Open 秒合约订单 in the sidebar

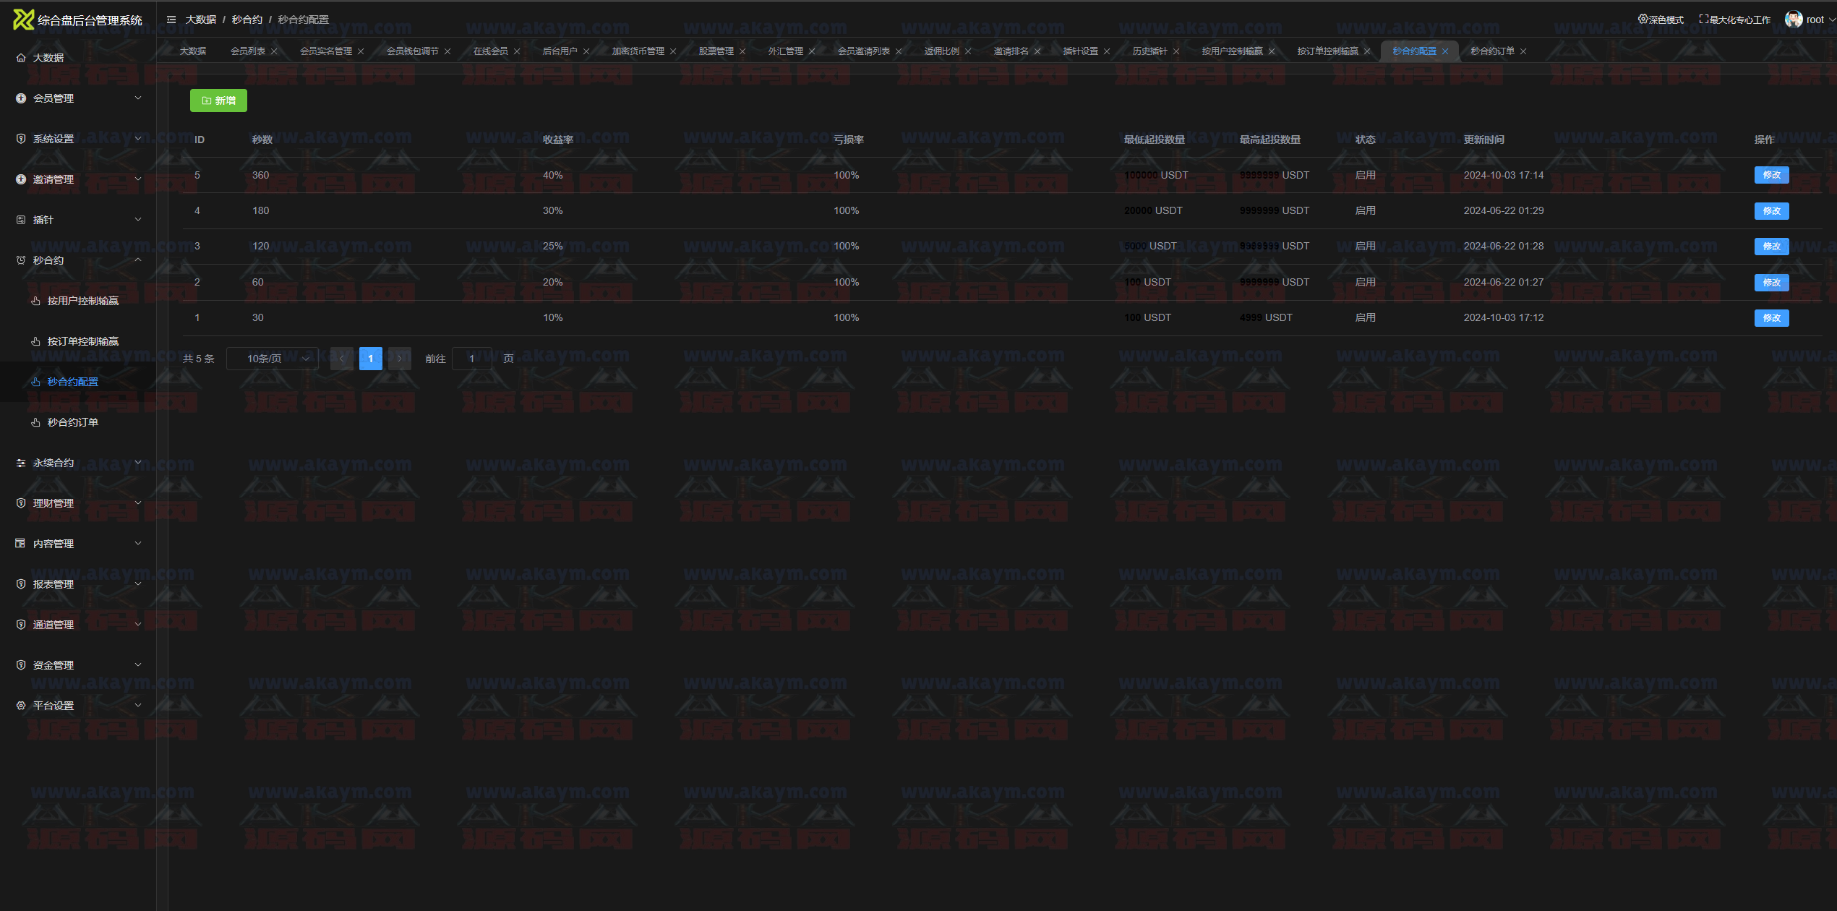tap(72, 422)
